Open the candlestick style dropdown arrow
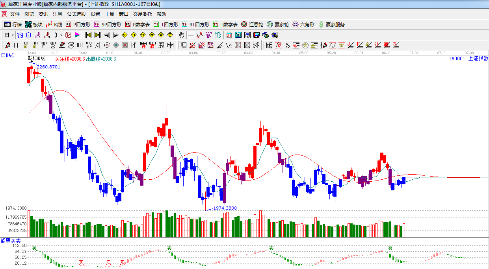 [61, 35]
